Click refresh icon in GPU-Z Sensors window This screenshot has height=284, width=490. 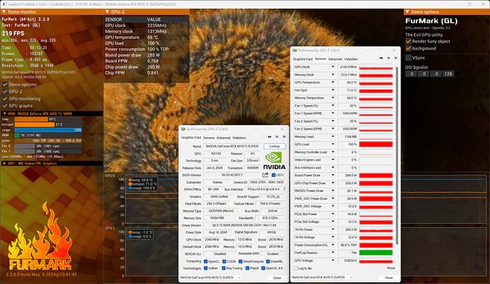click(x=388, y=58)
